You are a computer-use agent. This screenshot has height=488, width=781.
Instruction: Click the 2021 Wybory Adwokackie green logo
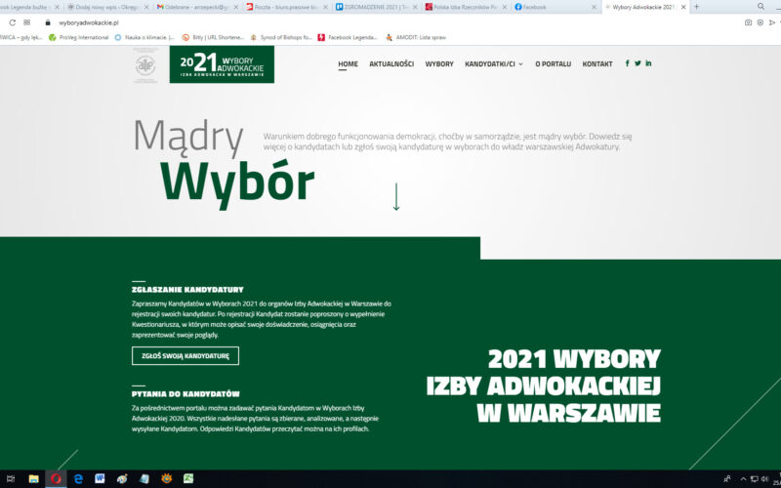pos(222,64)
